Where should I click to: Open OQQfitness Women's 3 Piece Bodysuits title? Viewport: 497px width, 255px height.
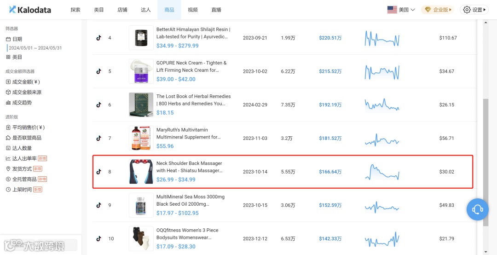[x=187, y=234]
